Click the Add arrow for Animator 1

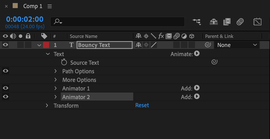click(x=197, y=88)
